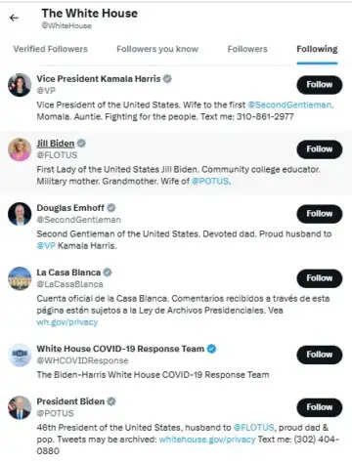Click the blue verified badge on the COVID-19 Response Team
The image size is (352, 462).
[212, 349]
